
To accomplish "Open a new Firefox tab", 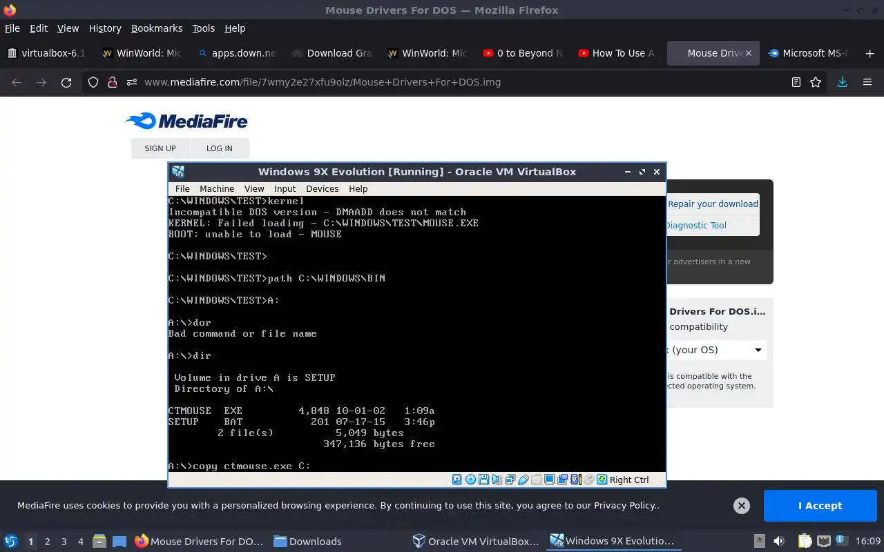I will (x=869, y=53).
